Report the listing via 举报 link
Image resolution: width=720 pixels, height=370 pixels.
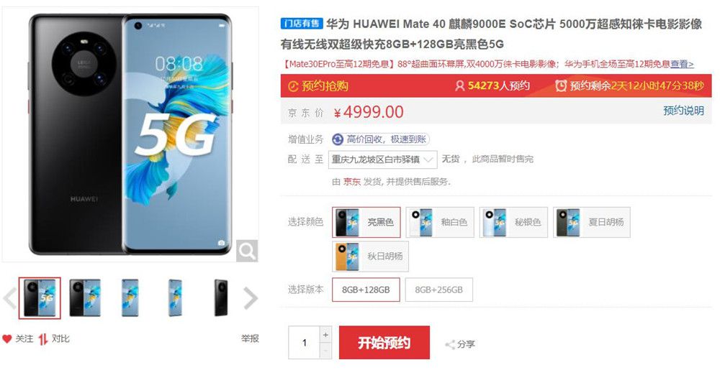250,339
